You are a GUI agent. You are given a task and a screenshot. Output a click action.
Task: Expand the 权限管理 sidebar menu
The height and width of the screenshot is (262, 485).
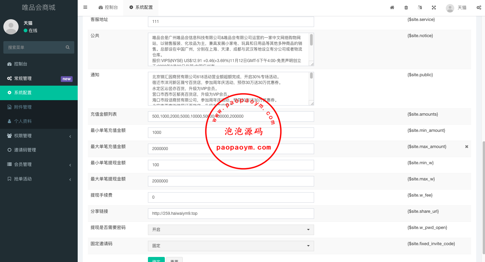(39, 136)
